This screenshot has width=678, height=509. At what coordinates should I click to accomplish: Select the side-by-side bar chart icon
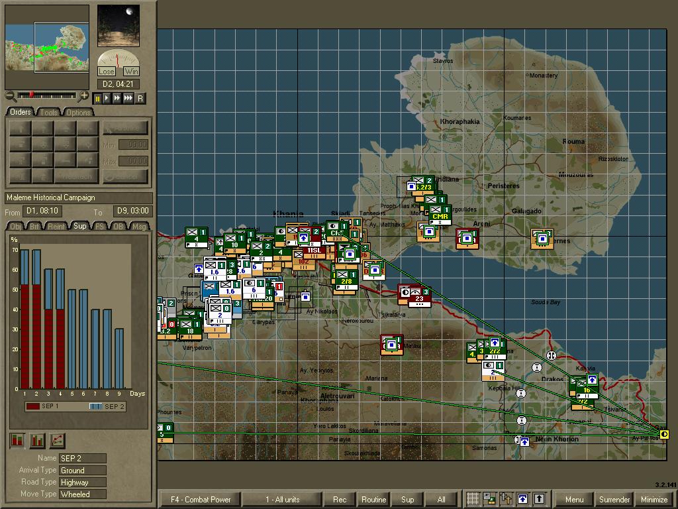pyautogui.click(x=37, y=441)
